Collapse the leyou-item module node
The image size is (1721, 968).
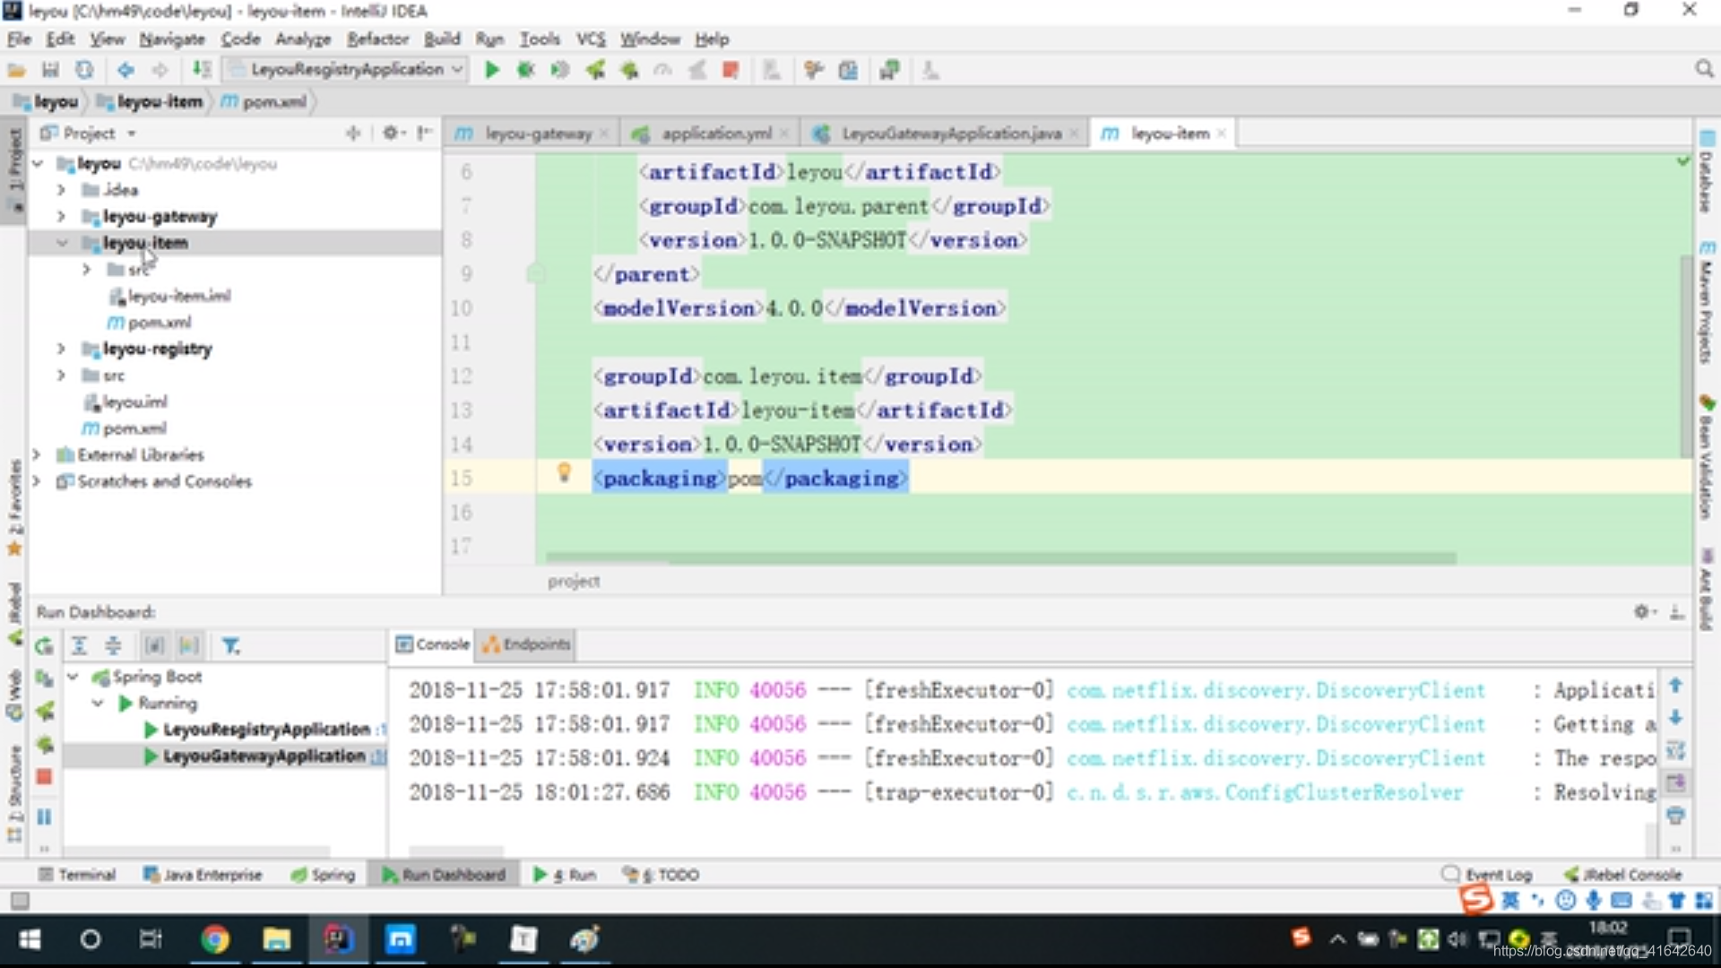[x=61, y=243]
